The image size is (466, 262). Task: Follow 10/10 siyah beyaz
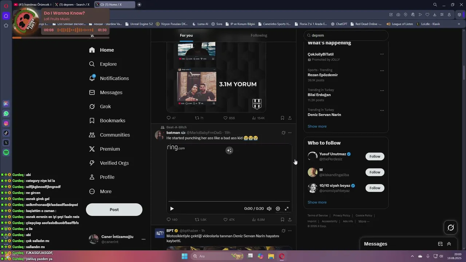tap(375, 188)
